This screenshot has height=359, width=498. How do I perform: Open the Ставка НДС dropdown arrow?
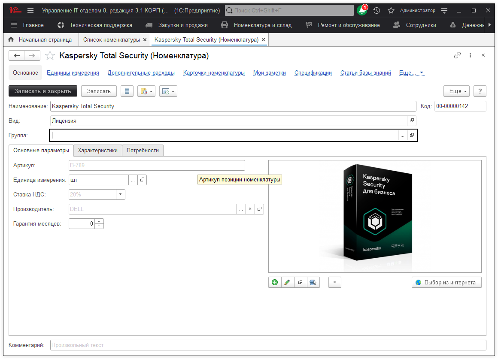120,194
